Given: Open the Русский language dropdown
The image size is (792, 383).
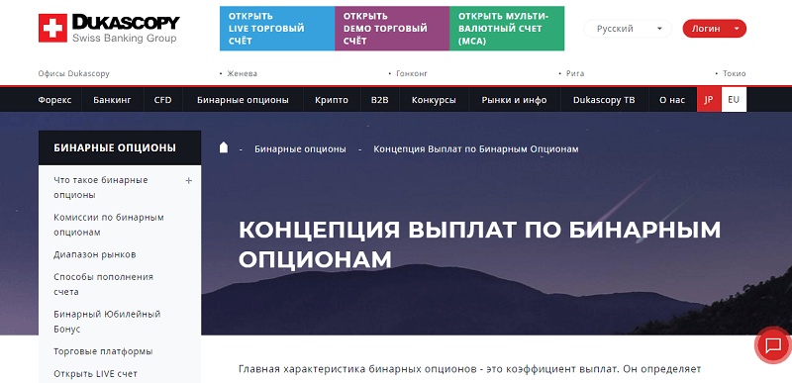Looking at the screenshot, I should click(628, 29).
